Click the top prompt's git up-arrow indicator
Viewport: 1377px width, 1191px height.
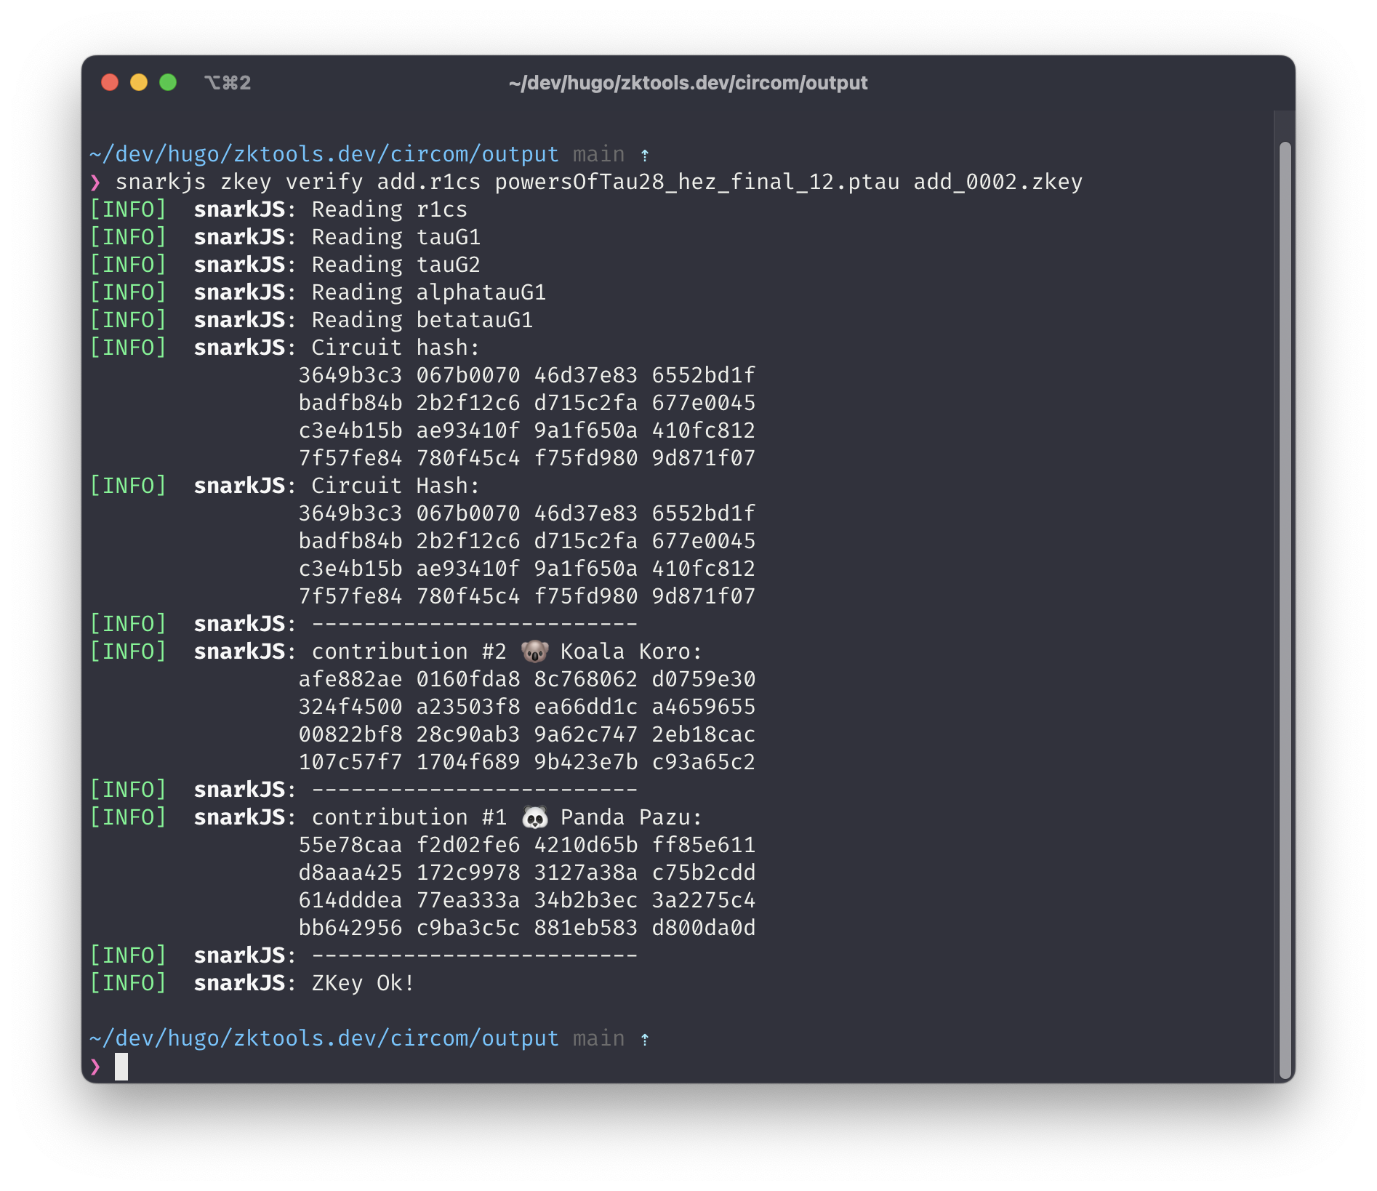pos(645,155)
